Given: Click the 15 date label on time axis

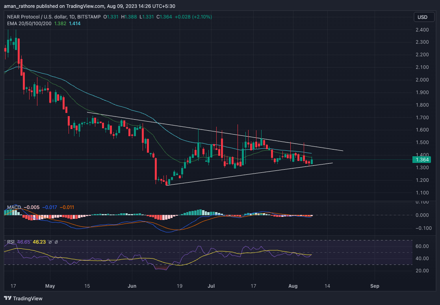Looking at the screenshot, I should (x=87, y=286).
